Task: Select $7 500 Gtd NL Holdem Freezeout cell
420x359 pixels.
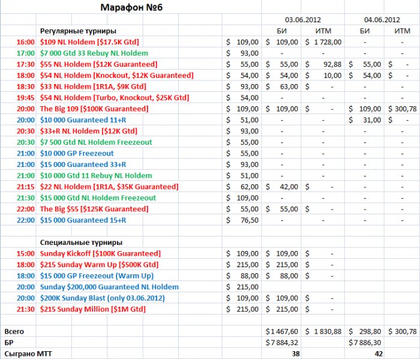Action: [96, 142]
